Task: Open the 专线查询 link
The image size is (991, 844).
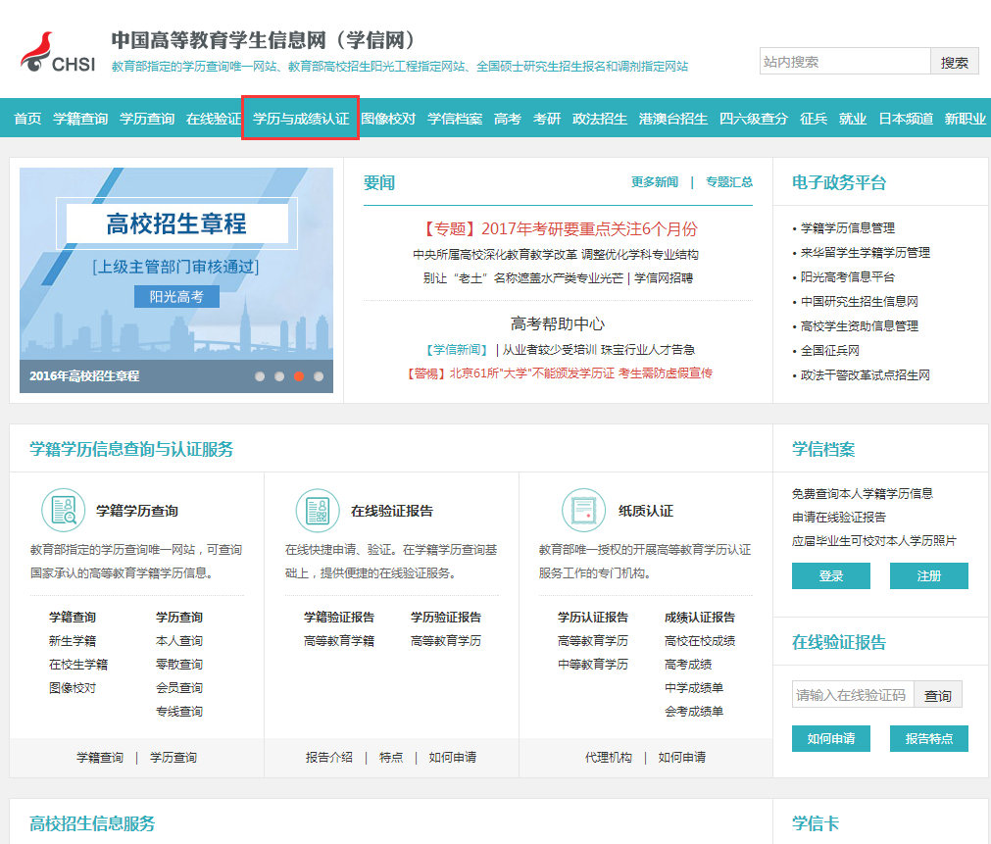Action: 179,712
